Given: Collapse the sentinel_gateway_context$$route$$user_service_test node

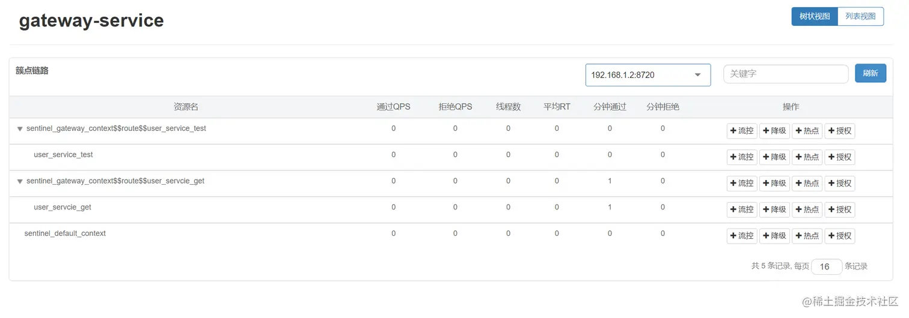Looking at the screenshot, I should click(20, 129).
